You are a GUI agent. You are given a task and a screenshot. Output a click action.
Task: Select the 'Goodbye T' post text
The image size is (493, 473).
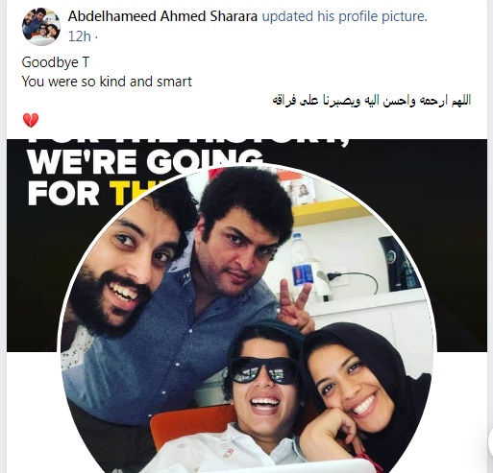point(55,62)
